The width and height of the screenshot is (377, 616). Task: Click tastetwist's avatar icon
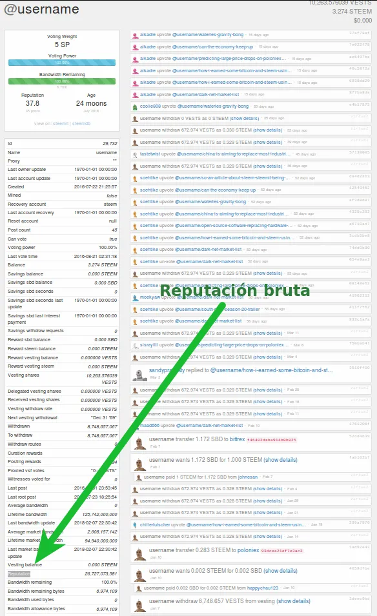135,154
